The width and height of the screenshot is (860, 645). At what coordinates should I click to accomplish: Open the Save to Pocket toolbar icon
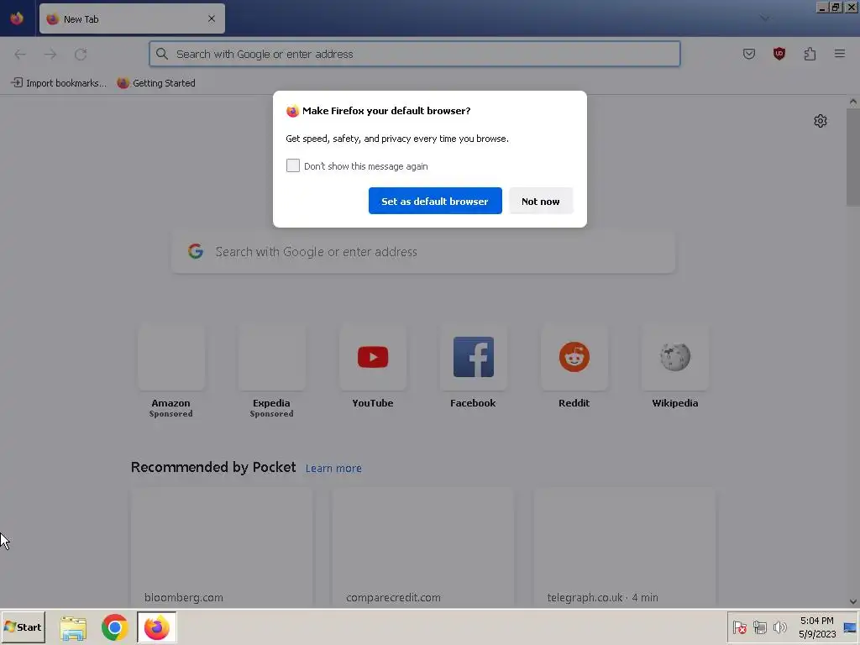748,54
